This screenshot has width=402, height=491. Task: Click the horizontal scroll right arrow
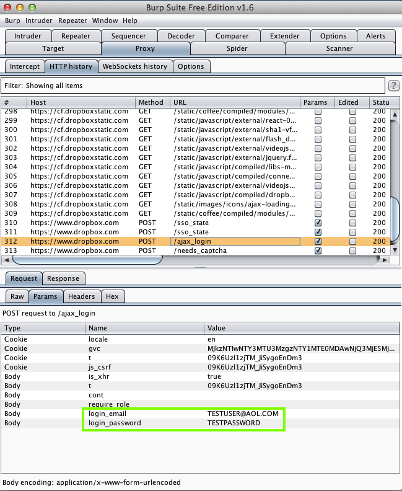click(385, 260)
